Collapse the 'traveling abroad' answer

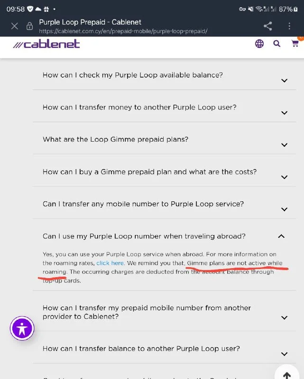[x=281, y=236]
